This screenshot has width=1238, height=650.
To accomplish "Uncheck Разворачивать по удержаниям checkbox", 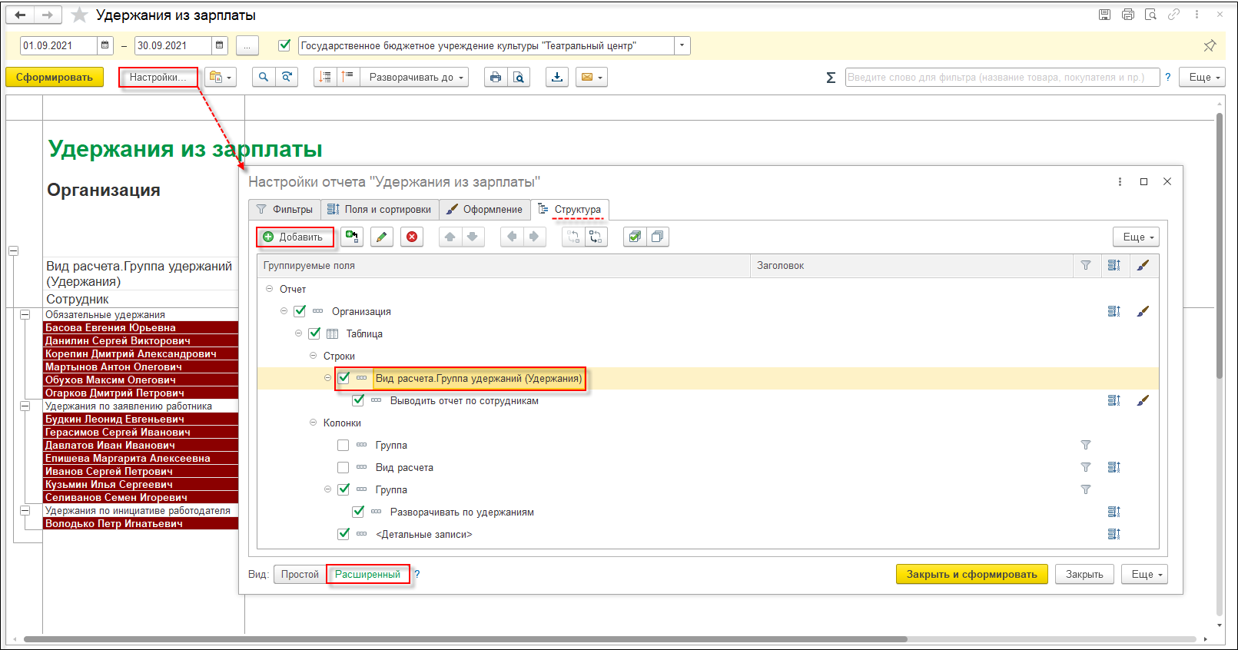I will (x=358, y=512).
